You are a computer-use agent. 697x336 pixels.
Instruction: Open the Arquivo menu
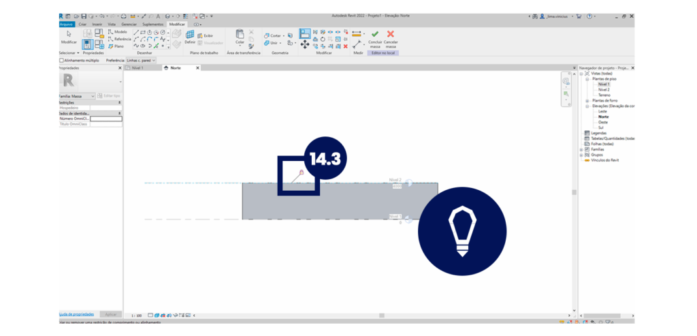(x=67, y=24)
